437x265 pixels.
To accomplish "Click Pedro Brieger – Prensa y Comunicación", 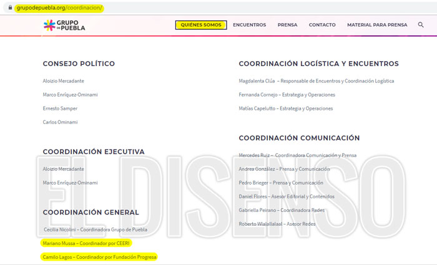I will (281, 183).
